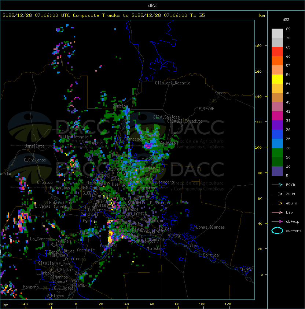Click the white 30HM arrow in legend
This screenshot has height=309, width=305.
277,194
